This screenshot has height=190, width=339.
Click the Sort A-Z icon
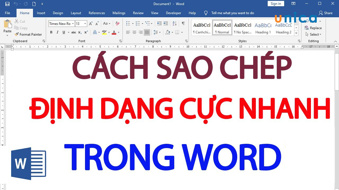(175, 23)
